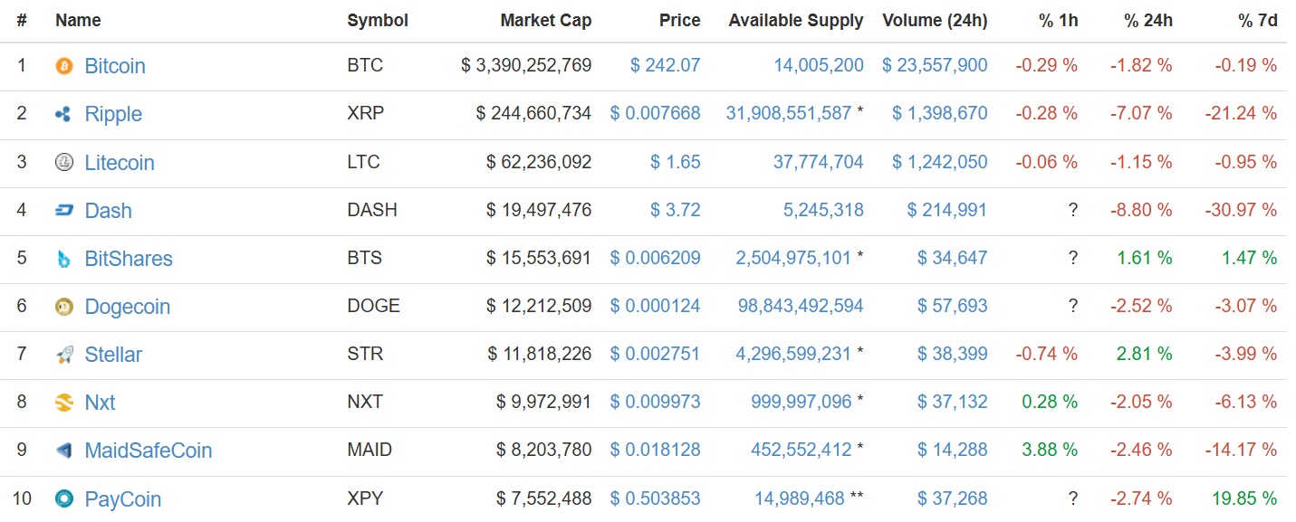1296x522 pixels.
Task: Click the Litecoin coin icon
Action: [x=63, y=163]
